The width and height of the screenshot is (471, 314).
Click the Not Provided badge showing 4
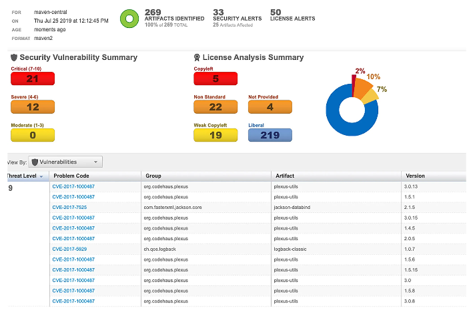pos(270,107)
